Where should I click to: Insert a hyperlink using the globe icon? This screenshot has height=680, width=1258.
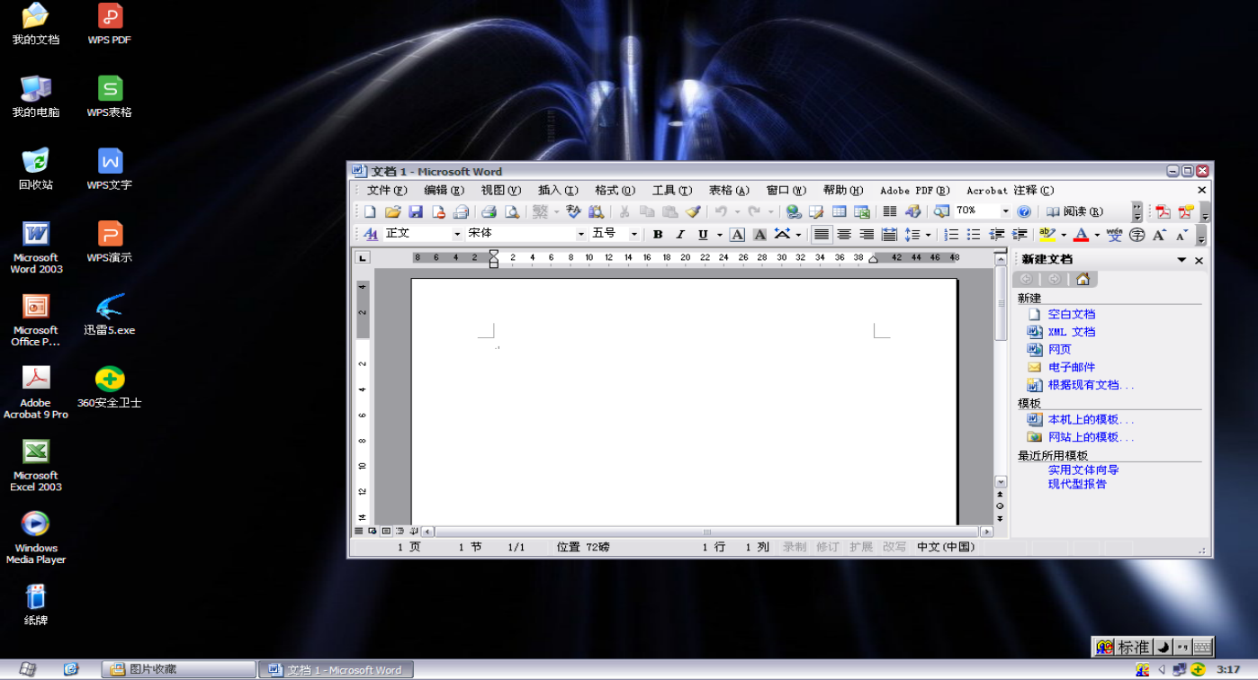coord(794,211)
